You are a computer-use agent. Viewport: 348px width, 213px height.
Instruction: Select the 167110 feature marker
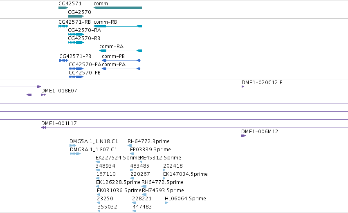click(x=98, y=178)
